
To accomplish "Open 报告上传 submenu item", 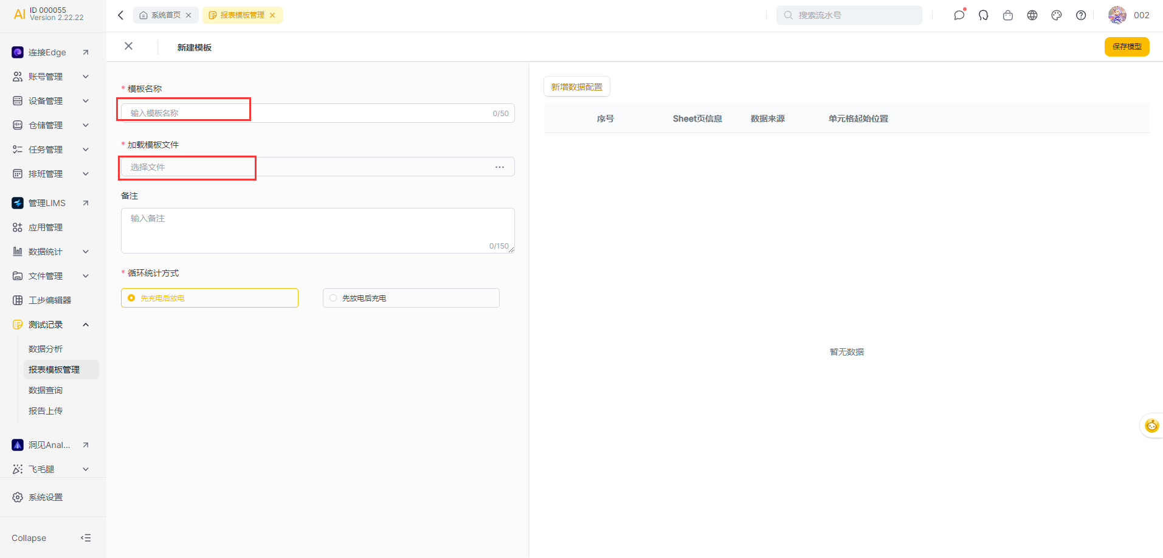I will pyautogui.click(x=46, y=411).
